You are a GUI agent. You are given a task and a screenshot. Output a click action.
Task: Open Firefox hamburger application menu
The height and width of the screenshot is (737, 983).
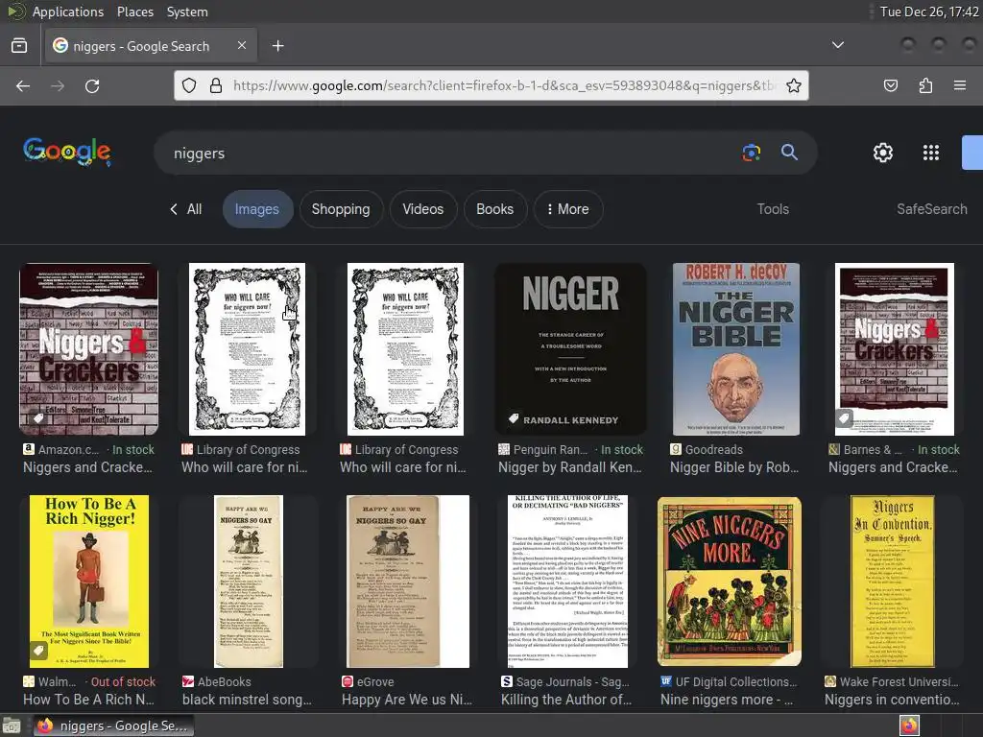(x=960, y=85)
